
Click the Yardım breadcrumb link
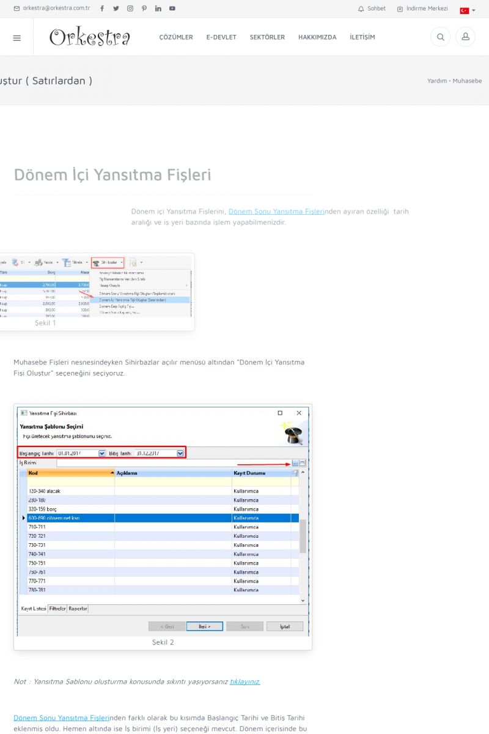pos(436,81)
